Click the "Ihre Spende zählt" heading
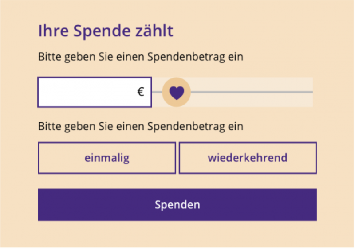Screen dimensions: 355x249 106,31
